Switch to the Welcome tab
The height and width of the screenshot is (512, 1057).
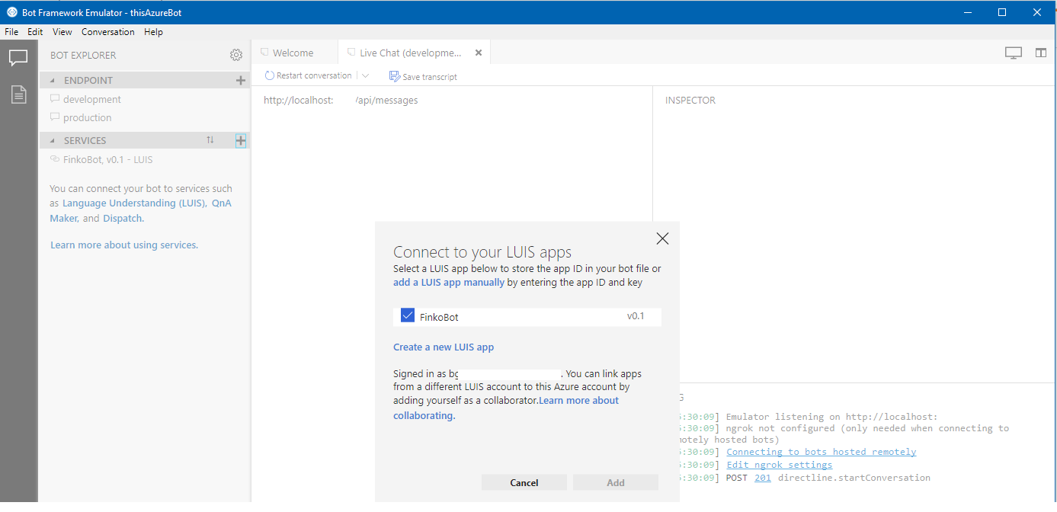coord(293,53)
